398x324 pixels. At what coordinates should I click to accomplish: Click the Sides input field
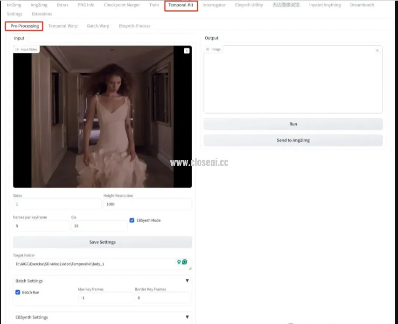pos(57,204)
